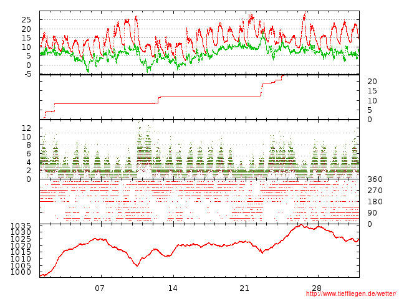Select the '6' wind speed axis label
399x299 pixels.
pyautogui.click(x=29, y=154)
